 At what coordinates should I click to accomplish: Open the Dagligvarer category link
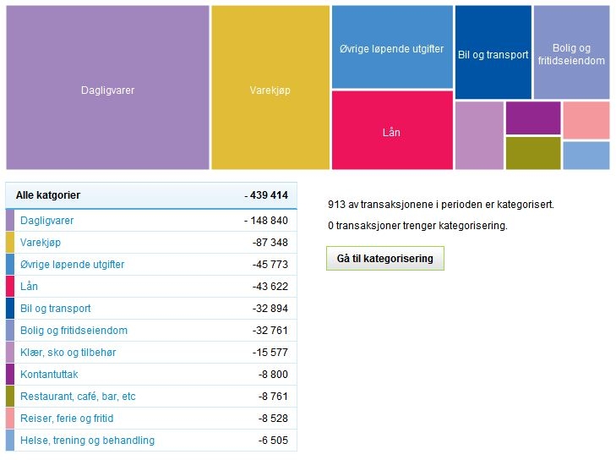[x=46, y=221]
